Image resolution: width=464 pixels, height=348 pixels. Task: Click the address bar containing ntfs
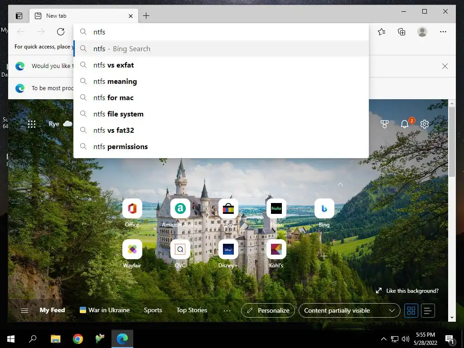click(221, 32)
